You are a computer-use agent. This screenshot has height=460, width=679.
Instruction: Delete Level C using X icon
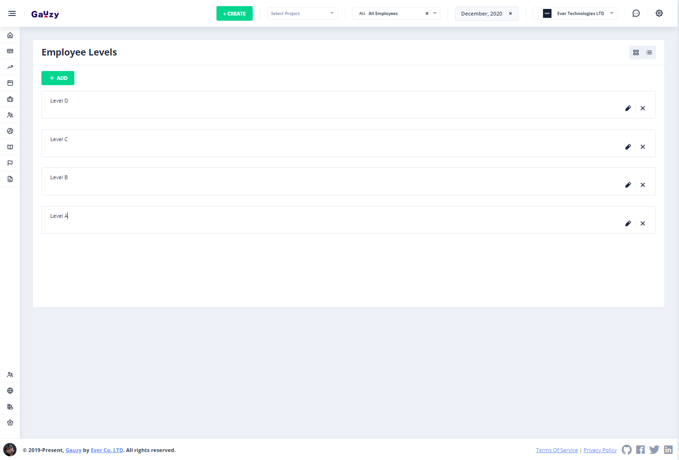click(x=642, y=147)
